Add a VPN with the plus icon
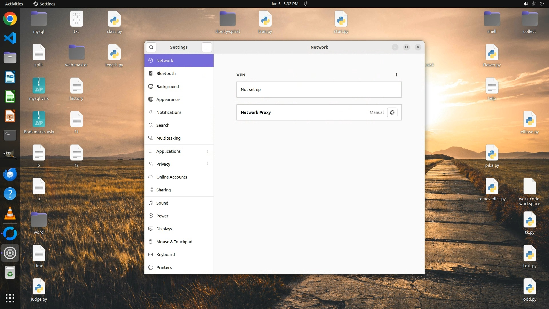Image resolution: width=549 pixels, height=309 pixels. point(396,75)
